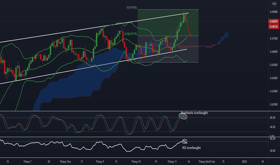The width and height of the screenshot is (280, 165).
Task: Select the Fibonacci 1(0.65172) level label
Action: click(x=132, y=61)
